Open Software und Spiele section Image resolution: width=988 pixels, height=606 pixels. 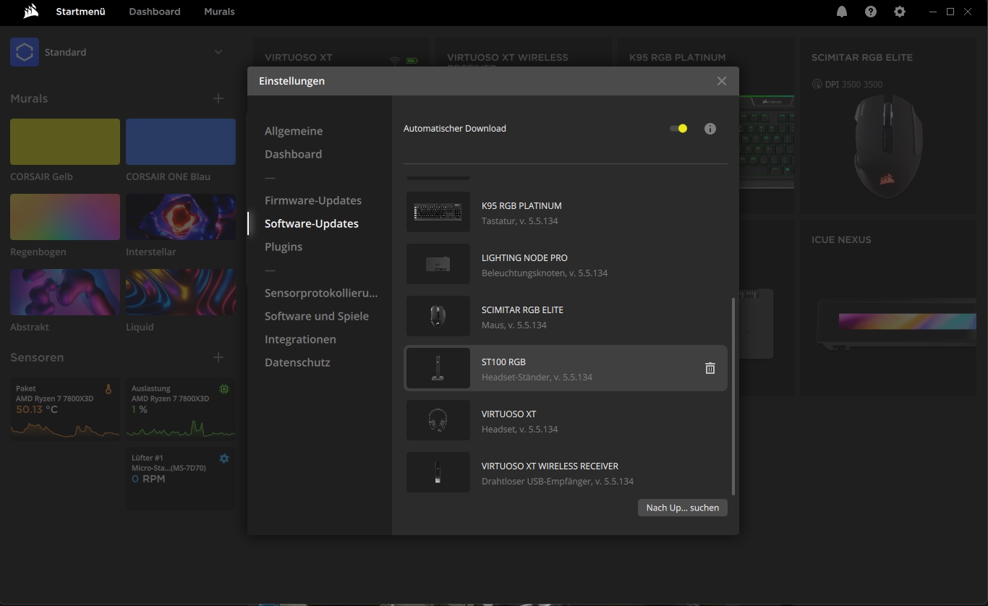(x=317, y=316)
